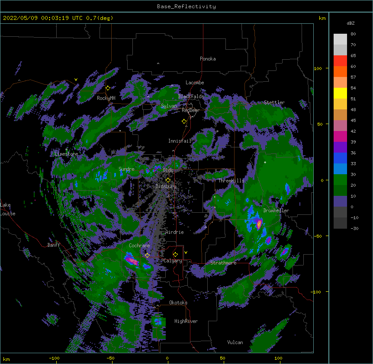
Task: Select the slate 10-0 dBZ legend swatch
Action: 340,201
